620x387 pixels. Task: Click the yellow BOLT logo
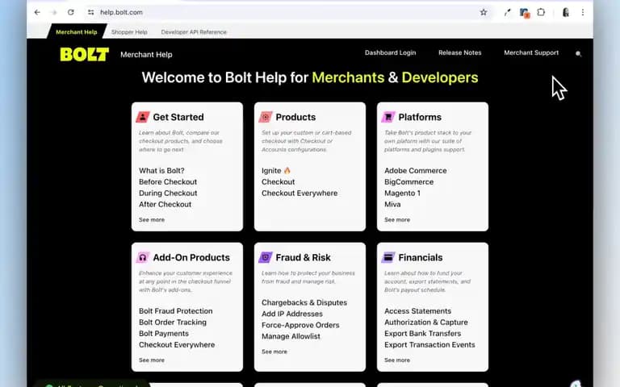point(84,54)
